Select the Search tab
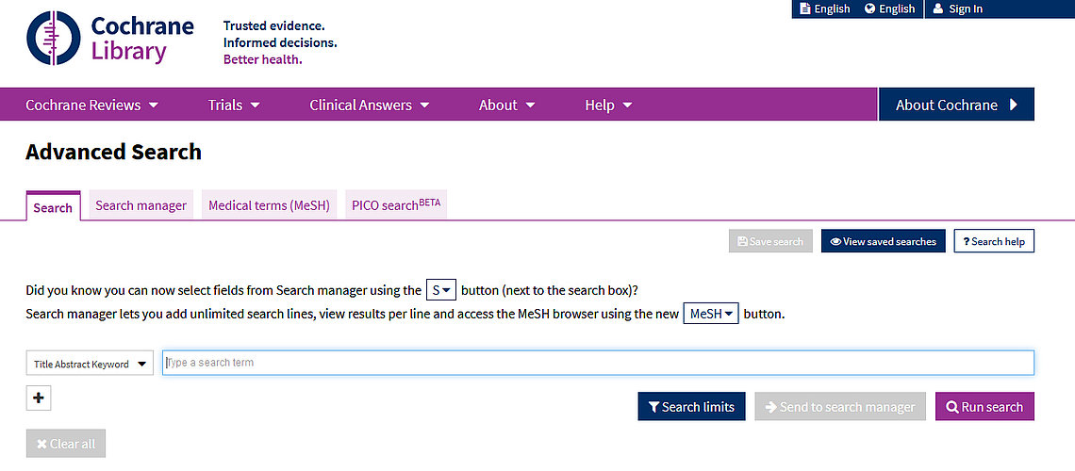This screenshot has width=1075, height=471. coord(53,206)
